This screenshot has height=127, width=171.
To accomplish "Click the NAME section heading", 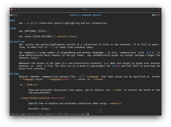I will click(x=12, y=20).
